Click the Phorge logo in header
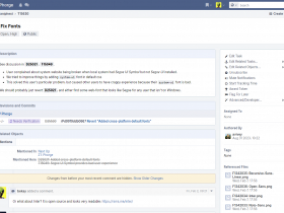284x213 pixels. (6, 5)
